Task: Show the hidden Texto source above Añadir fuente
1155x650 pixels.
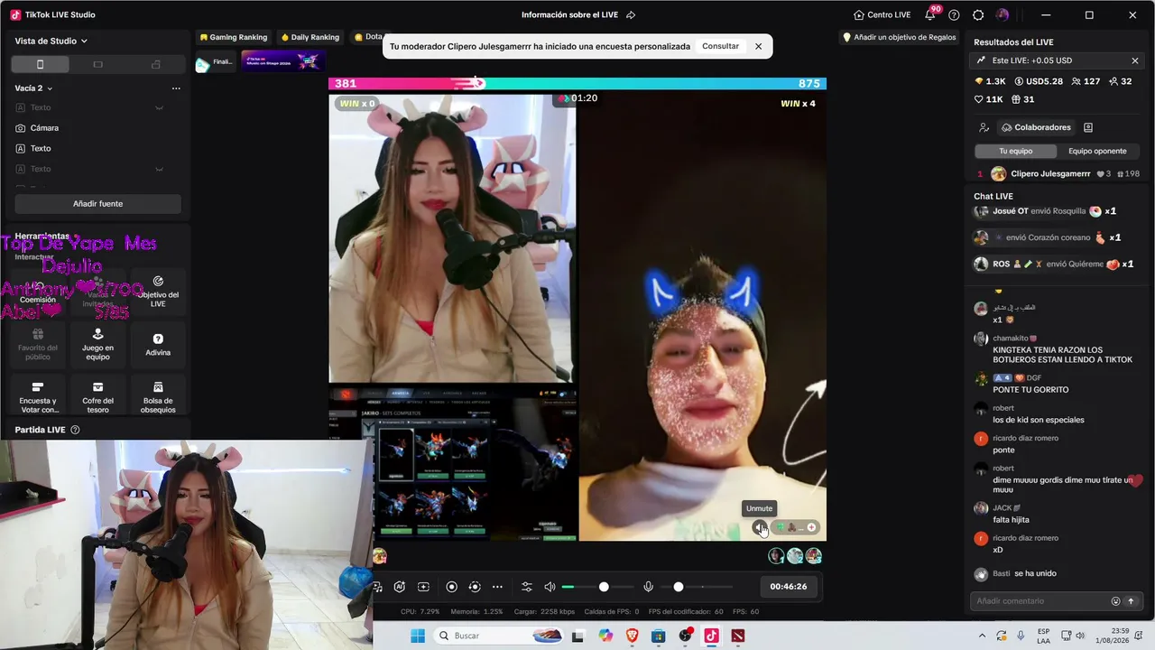Action: point(159,169)
